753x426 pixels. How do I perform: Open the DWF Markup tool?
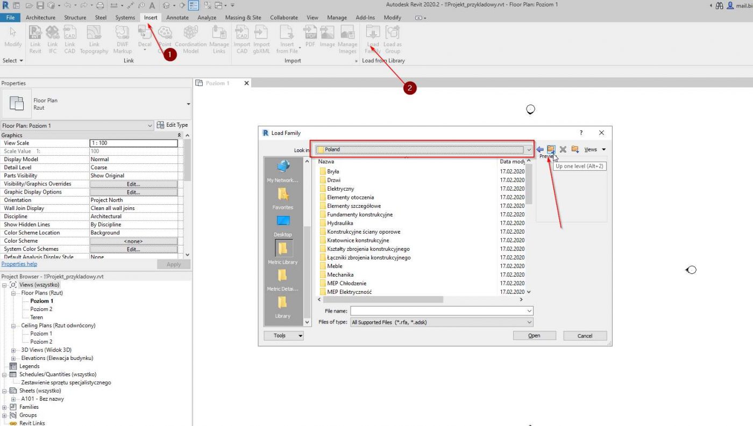pyautogui.click(x=122, y=40)
